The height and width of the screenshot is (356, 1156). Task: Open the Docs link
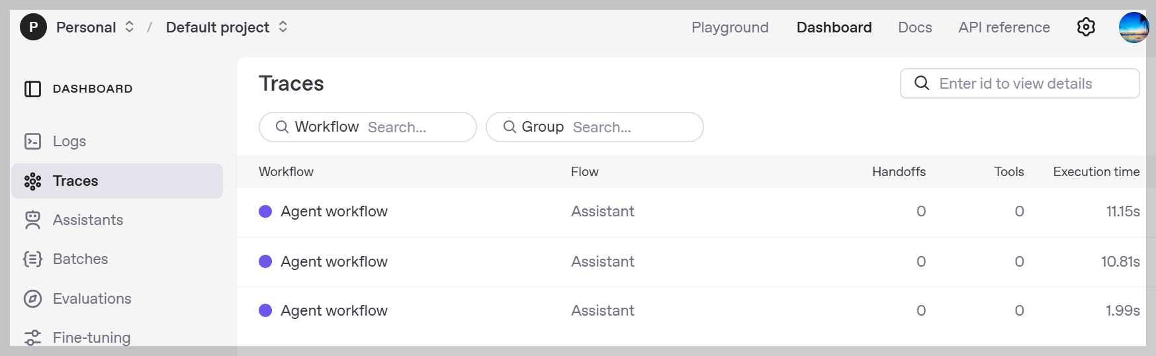pyautogui.click(x=914, y=27)
